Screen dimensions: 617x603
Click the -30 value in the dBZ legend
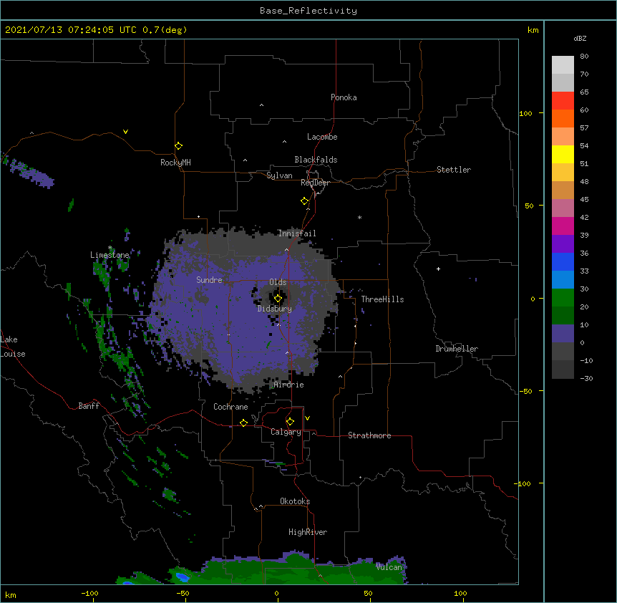(x=586, y=378)
